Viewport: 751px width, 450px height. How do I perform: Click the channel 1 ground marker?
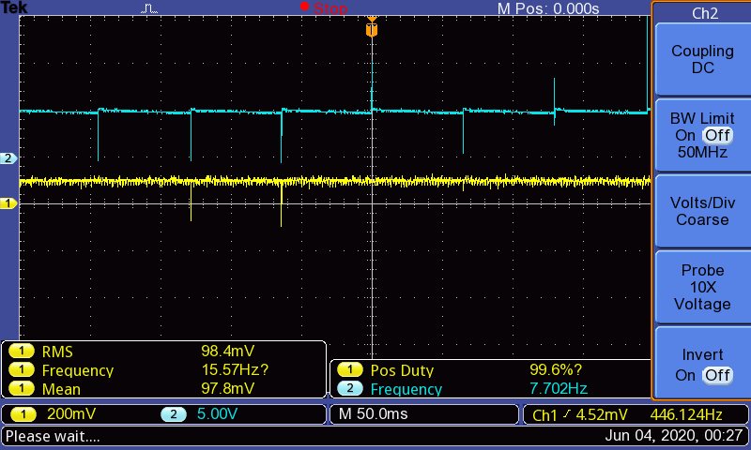(x=8, y=203)
